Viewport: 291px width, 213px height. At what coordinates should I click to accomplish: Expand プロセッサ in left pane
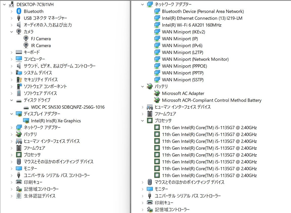pos(11,155)
